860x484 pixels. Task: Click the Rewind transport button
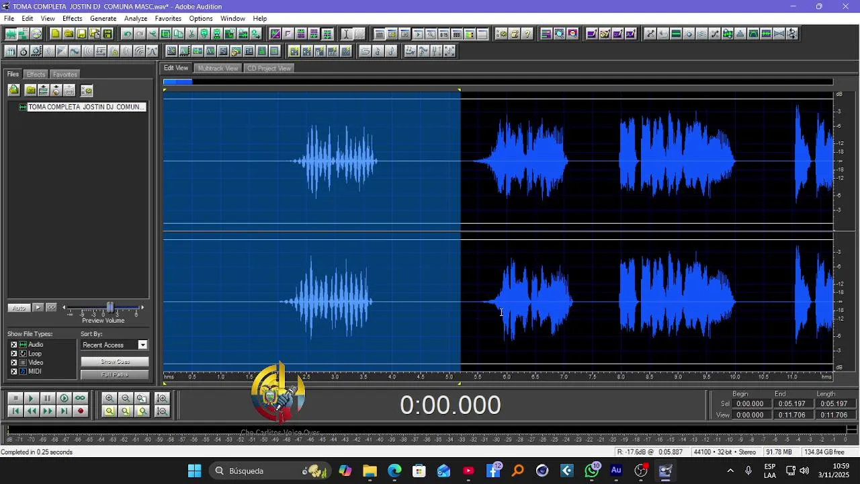(x=31, y=411)
